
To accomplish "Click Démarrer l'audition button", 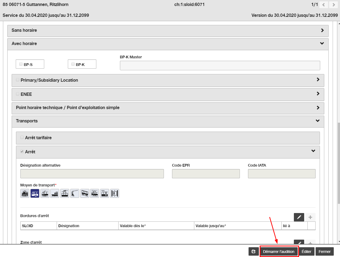I will coord(279,252).
